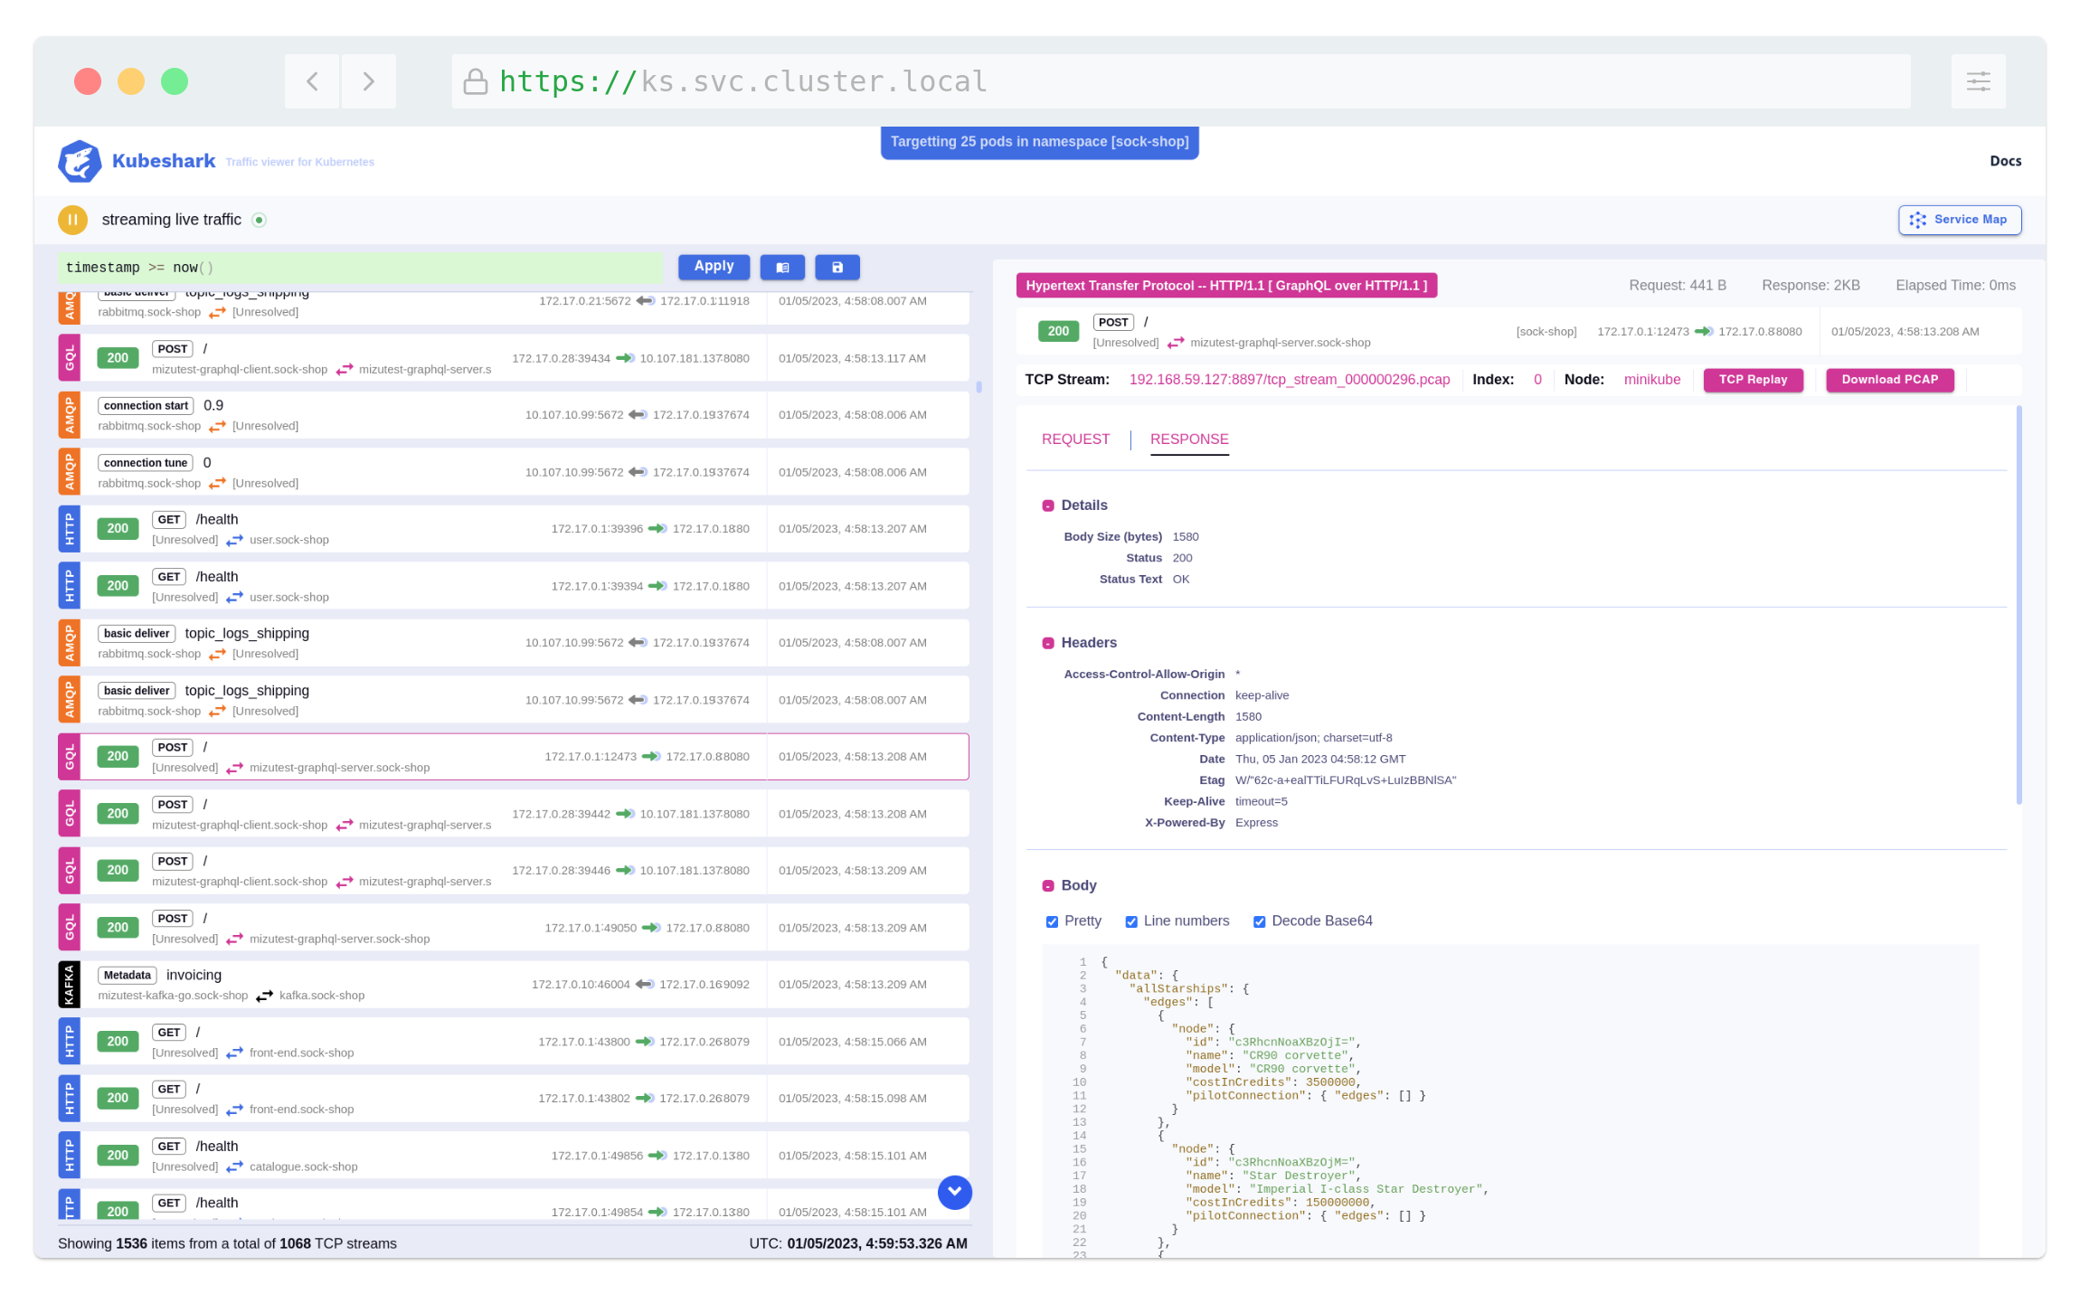This screenshot has width=2080, height=1294.
Task: Click the Docs link in top right
Action: pyautogui.click(x=2009, y=161)
